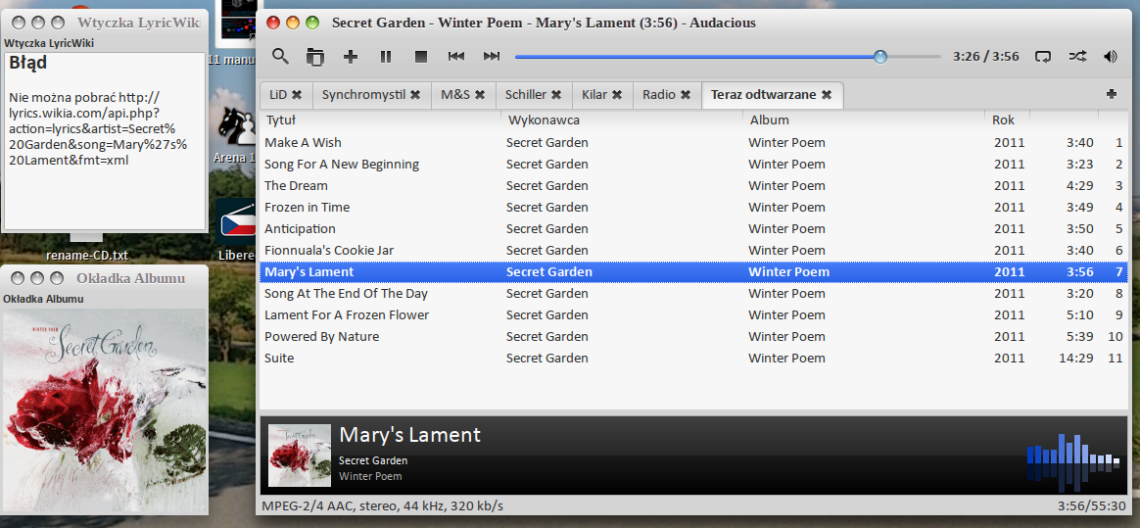The height and width of the screenshot is (528, 1140).
Task: Add a new playlist tab with plus
Action: [1111, 94]
